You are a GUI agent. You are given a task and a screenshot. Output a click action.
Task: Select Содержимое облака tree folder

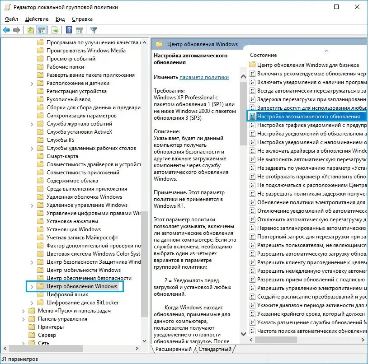click(72, 181)
